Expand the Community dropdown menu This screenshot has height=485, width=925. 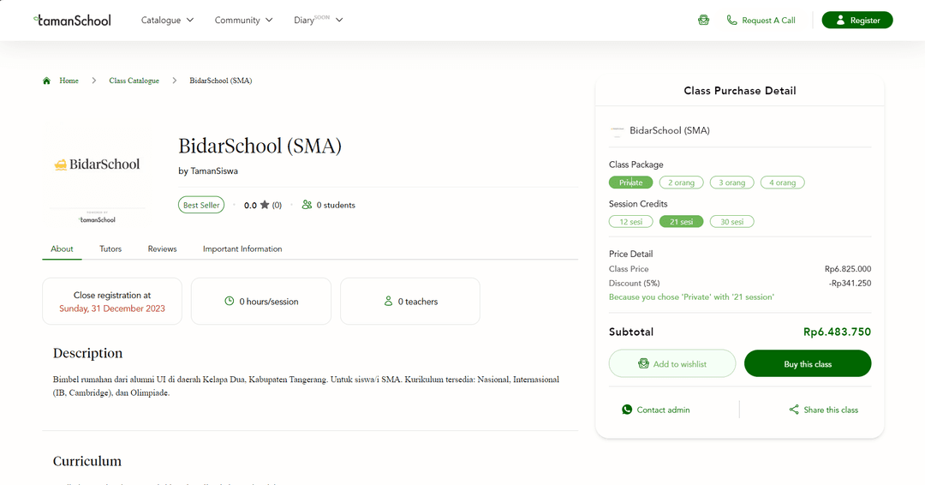pos(243,20)
